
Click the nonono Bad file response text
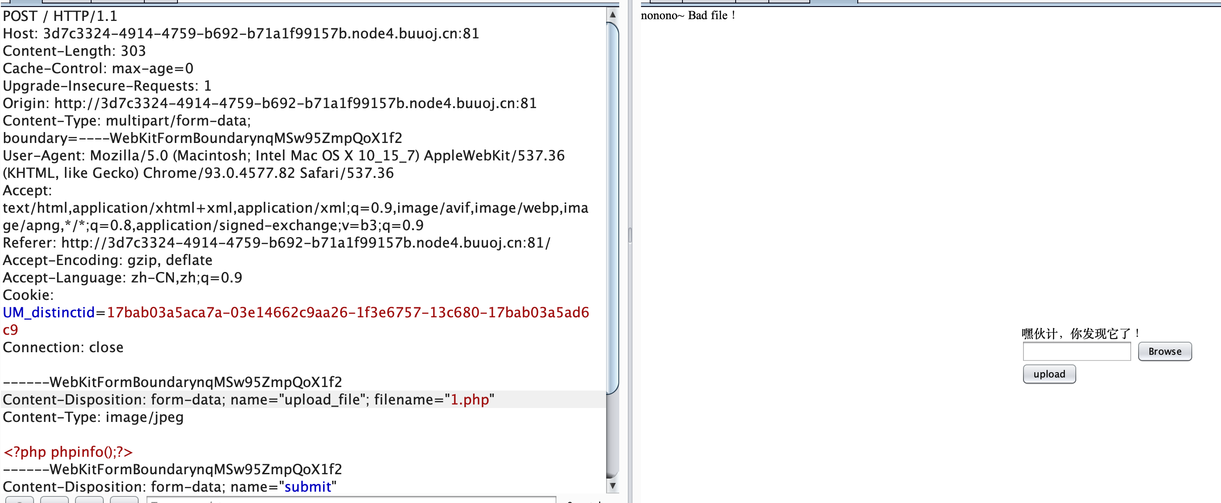click(688, 16)
